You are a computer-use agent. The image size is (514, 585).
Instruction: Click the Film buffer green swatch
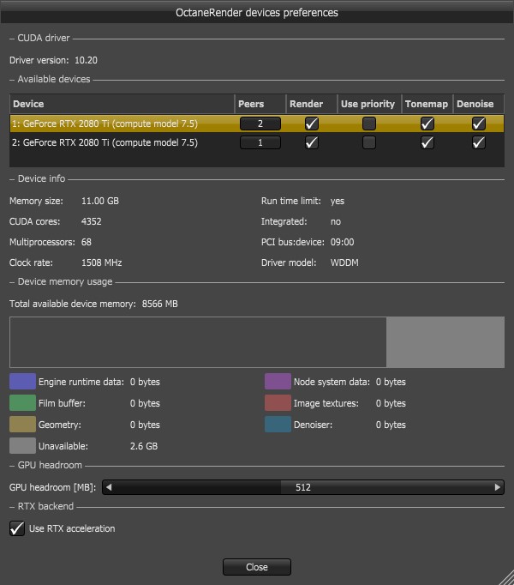point(23,403)
